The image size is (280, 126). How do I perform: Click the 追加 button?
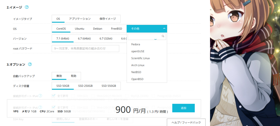pos(183,108)
